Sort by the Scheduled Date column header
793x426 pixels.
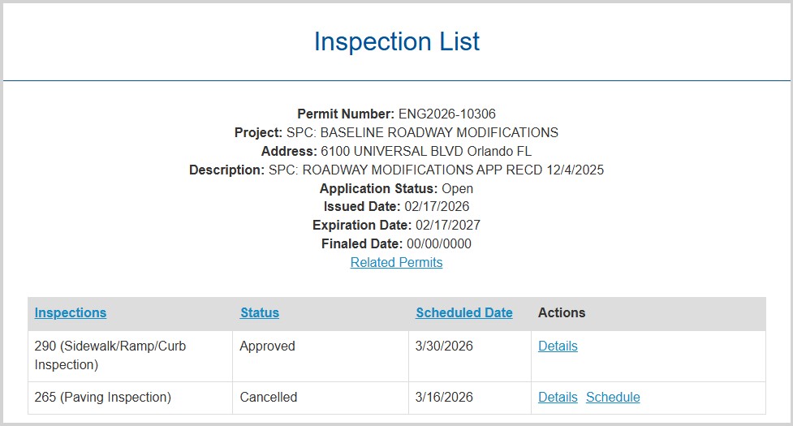click(x=464, y=312)
